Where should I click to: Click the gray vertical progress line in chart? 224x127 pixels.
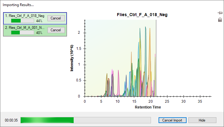coord(156,58)
